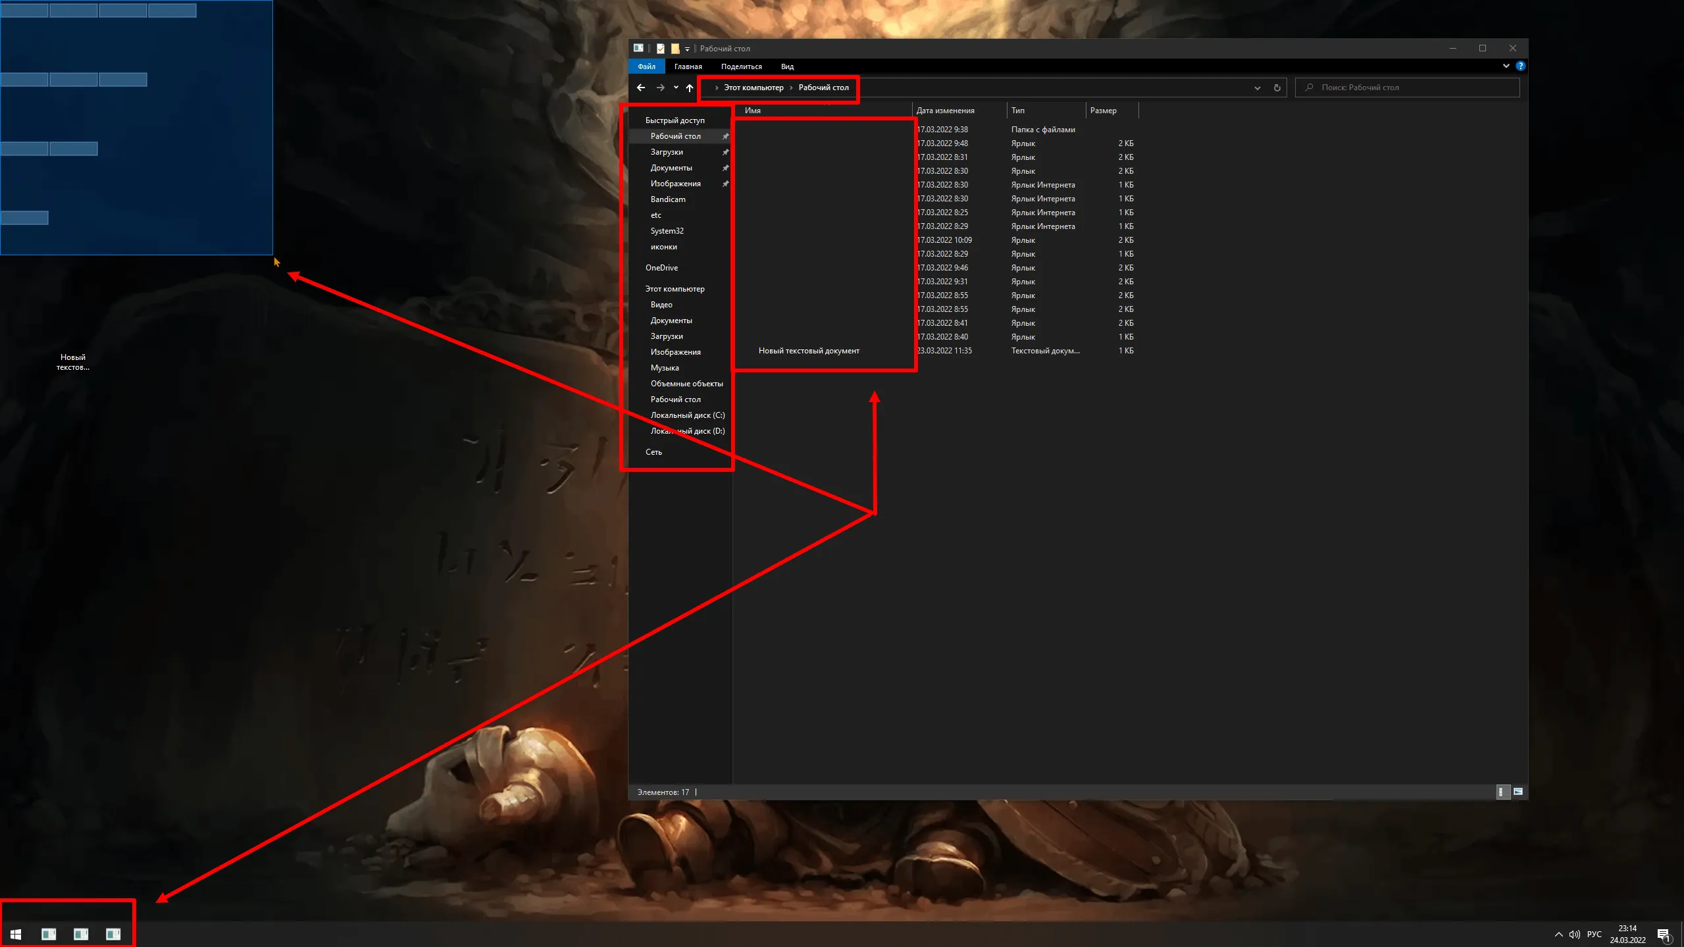Go forward with the right arrow

pos(660,88)
